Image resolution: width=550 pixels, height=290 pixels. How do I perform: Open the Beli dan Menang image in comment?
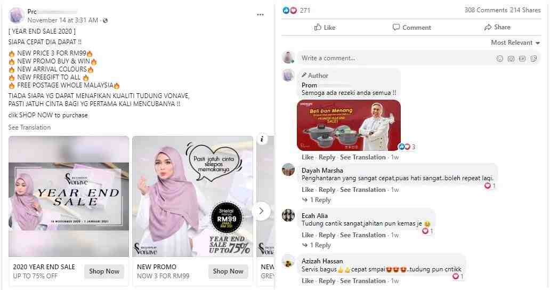click(x=349, y=125)
